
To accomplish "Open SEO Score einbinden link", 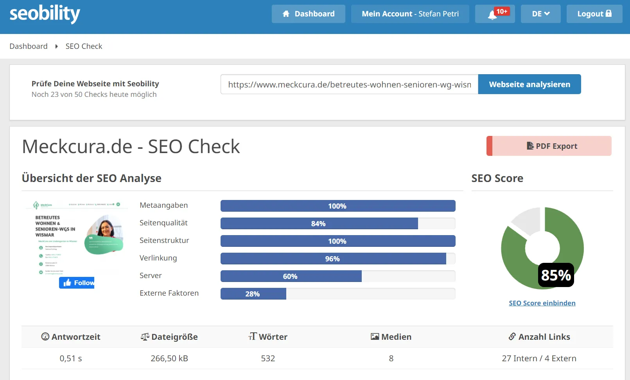I will pyautogui.click(x=542, y=303).
